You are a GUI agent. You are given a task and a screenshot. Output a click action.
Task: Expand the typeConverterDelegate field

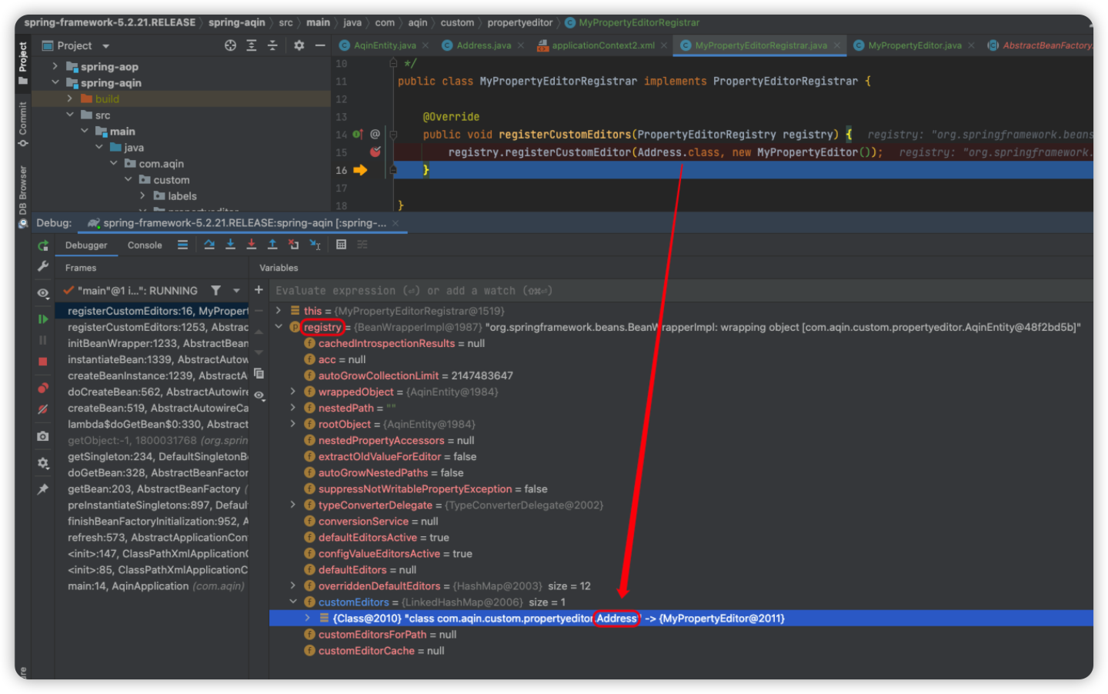click(x=292, y=505)
